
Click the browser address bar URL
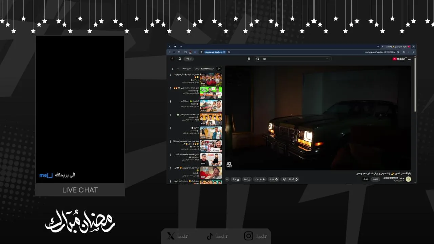(x=380, y=52)
